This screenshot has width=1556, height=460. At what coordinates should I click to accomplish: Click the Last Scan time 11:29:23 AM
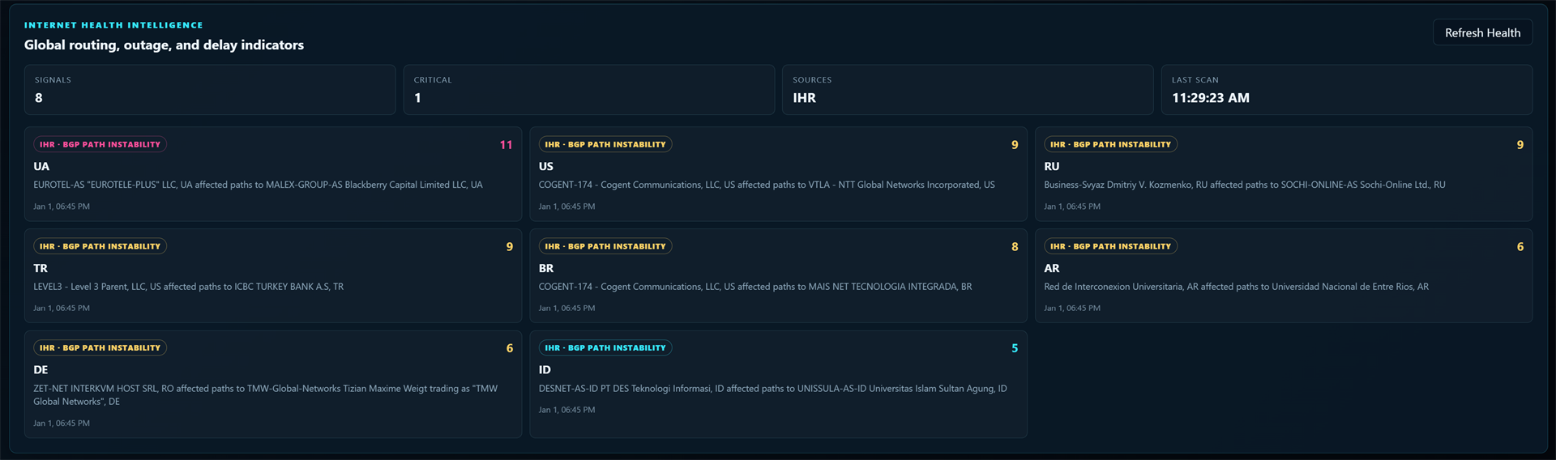click(x=1211, y=98)
